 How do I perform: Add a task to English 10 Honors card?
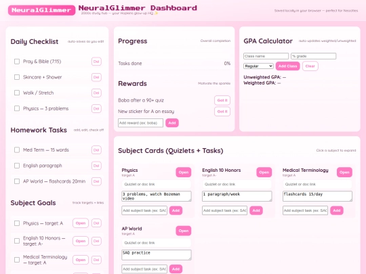tap(256, 210)
